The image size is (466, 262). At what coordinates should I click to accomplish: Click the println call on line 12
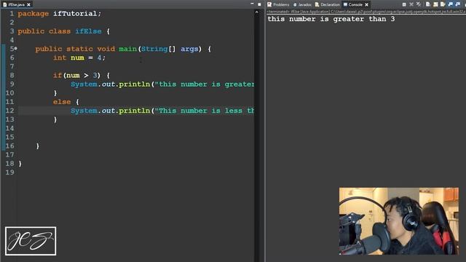coord(162,111)
